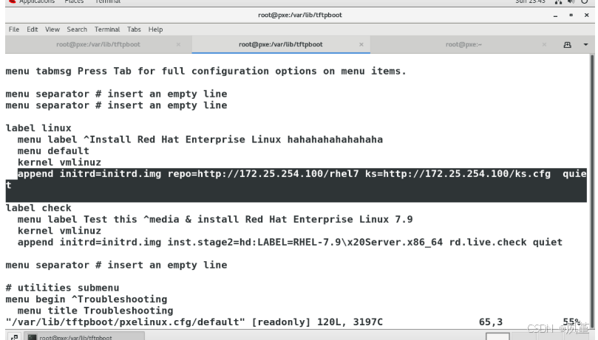Open the Help menu
Viewport: 598px width, 340px height.
[155, 30]
